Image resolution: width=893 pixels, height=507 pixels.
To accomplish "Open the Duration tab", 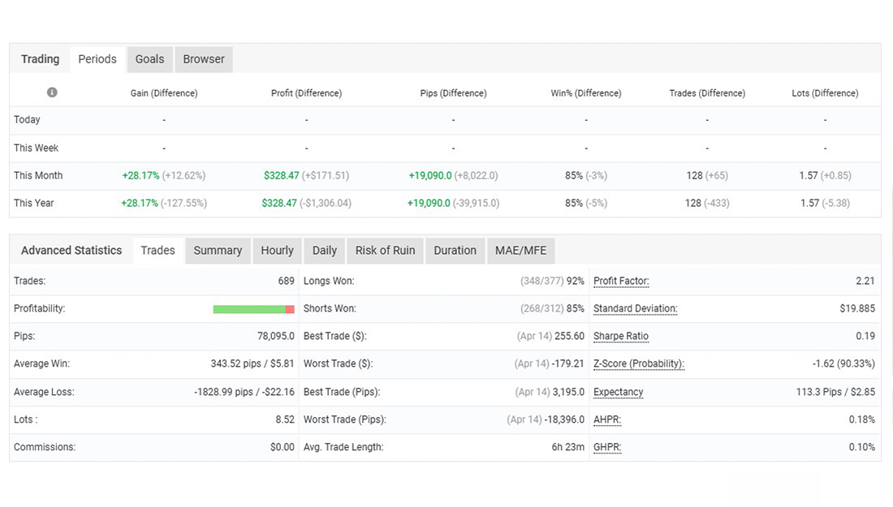I will (455, 251).
